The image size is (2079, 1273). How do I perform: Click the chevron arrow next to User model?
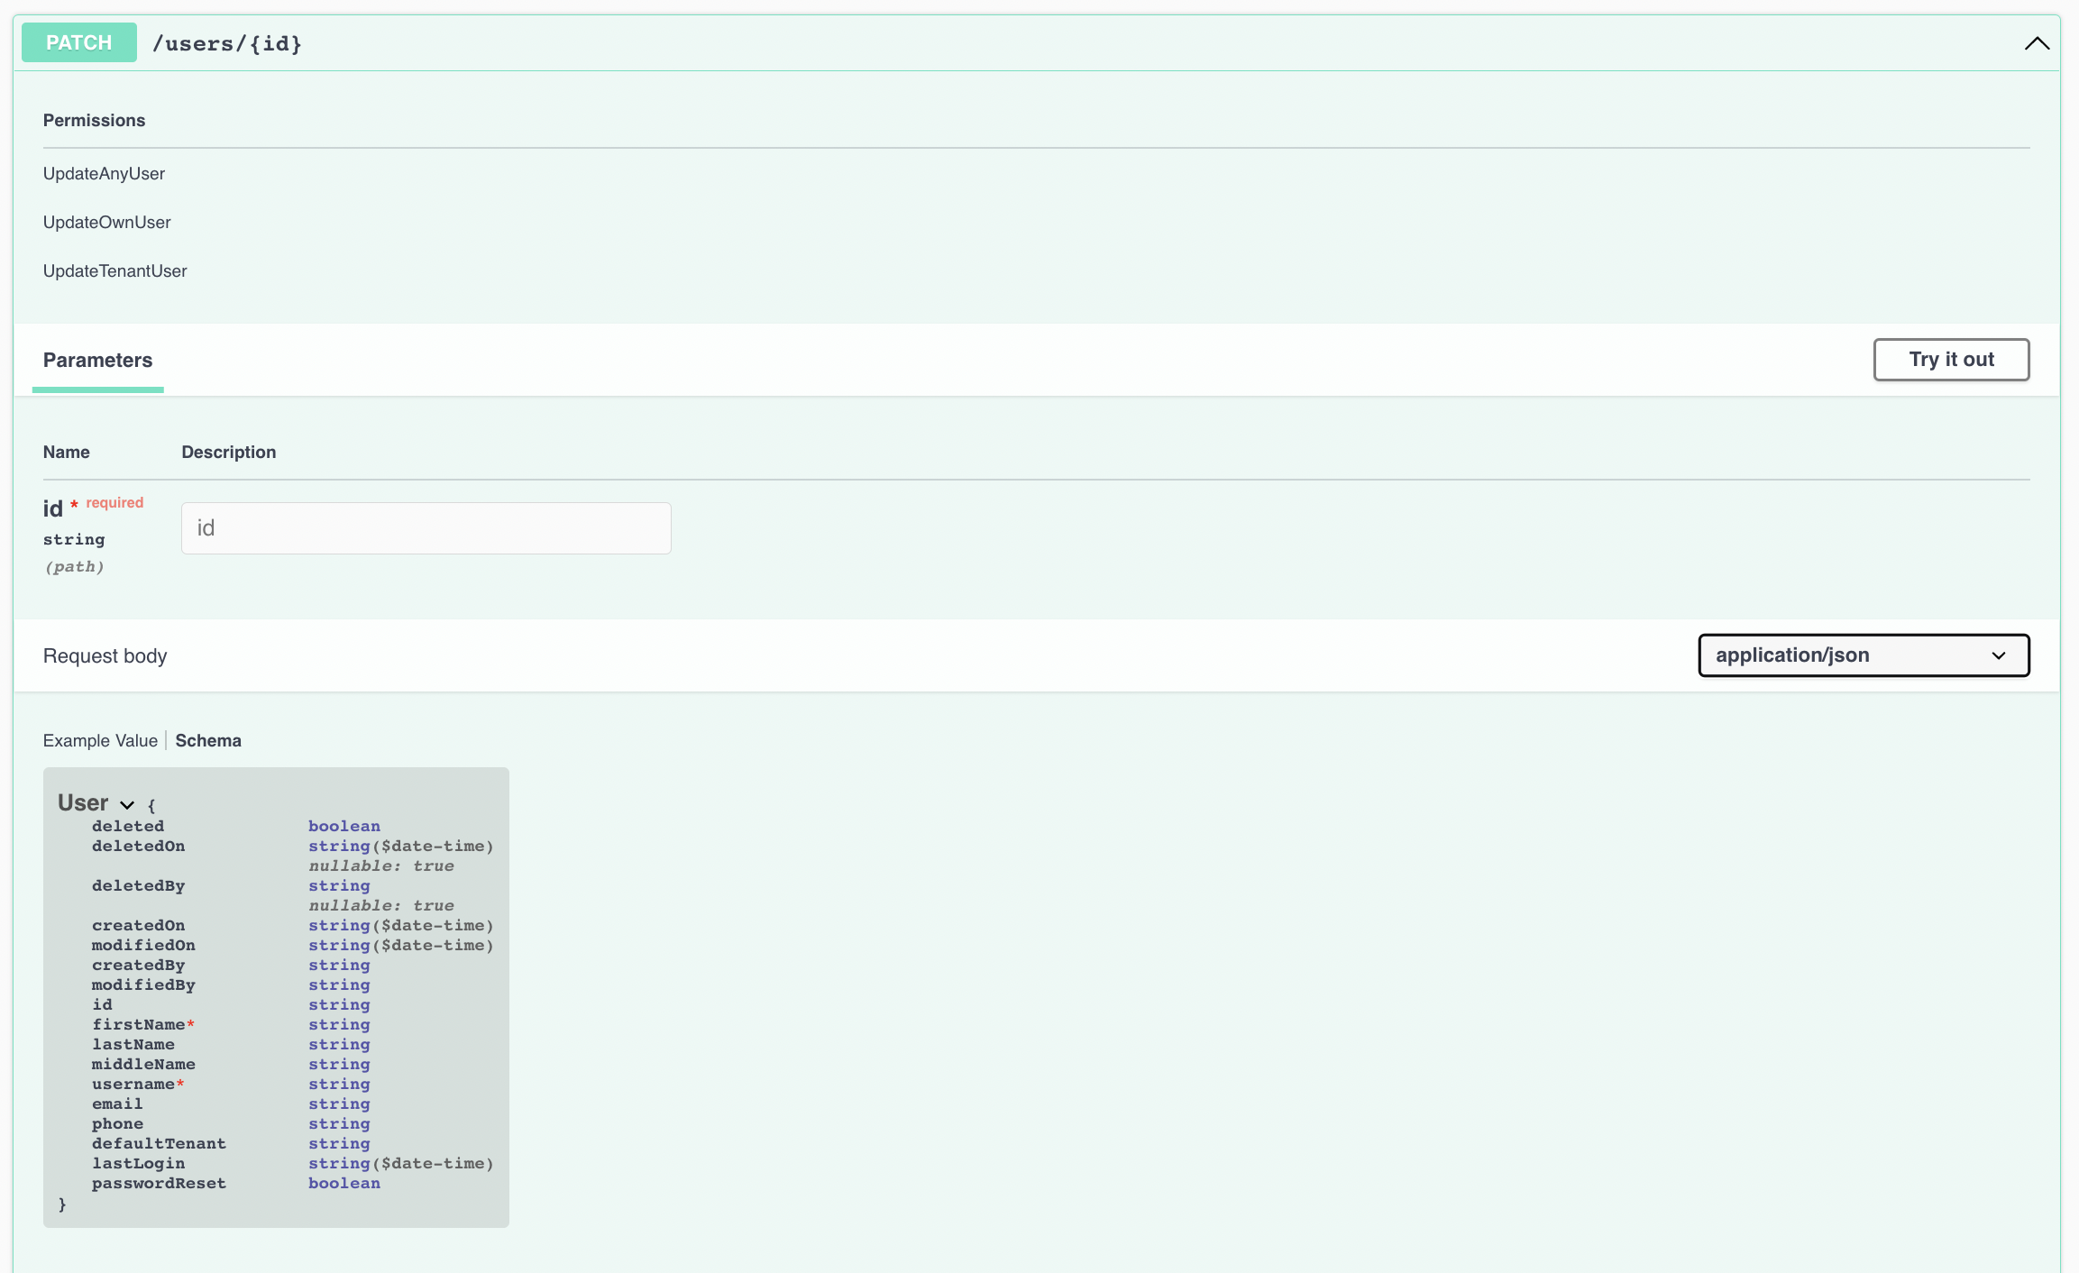pyautogui.click(x=126, y=804)
